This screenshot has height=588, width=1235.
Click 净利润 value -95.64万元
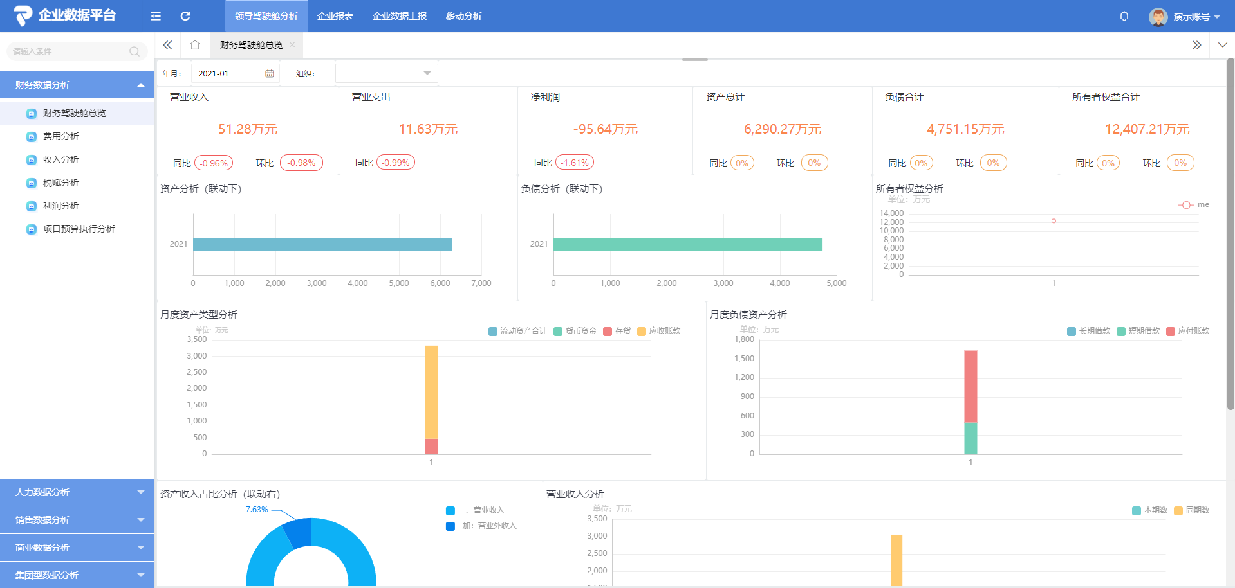(x=606, y=129)
